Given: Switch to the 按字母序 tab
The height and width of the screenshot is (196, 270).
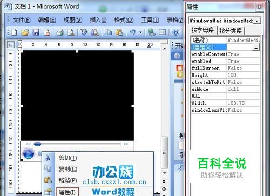Looking at the screenshot, I should point(202,30).
